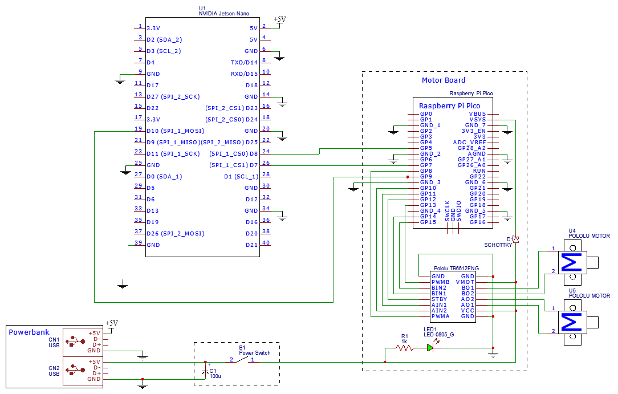
Task: Click pin label "D10 (SPI_1_MOSI)"
Action: coord(176,131)
